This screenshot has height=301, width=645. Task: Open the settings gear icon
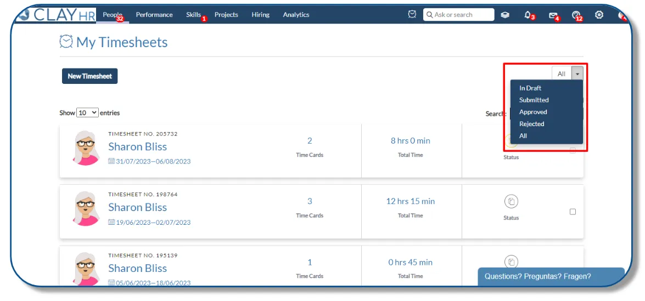(x=599, y=15)
